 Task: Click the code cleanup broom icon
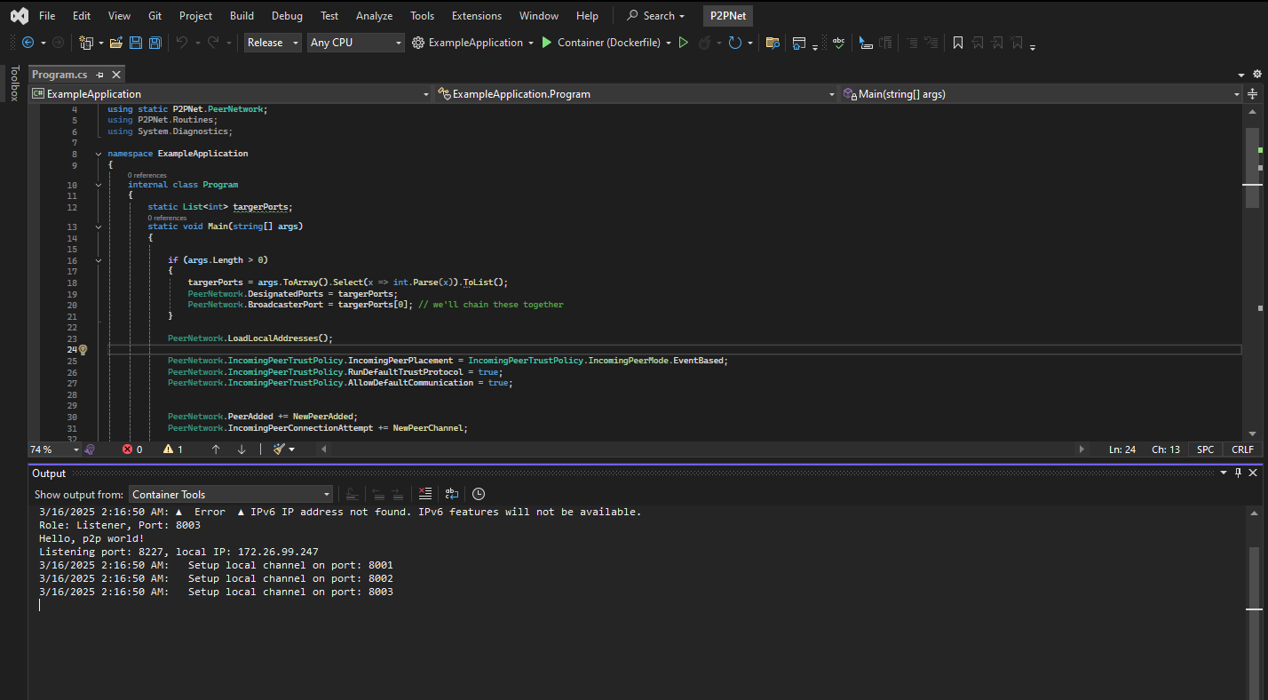tap(279, 449)
